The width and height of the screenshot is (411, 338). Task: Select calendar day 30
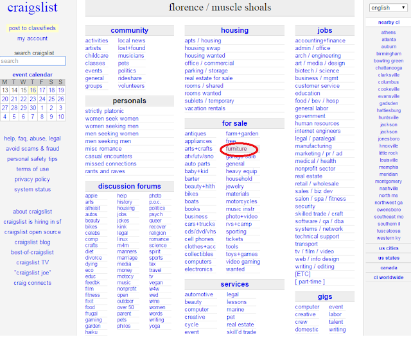point(33,108)
